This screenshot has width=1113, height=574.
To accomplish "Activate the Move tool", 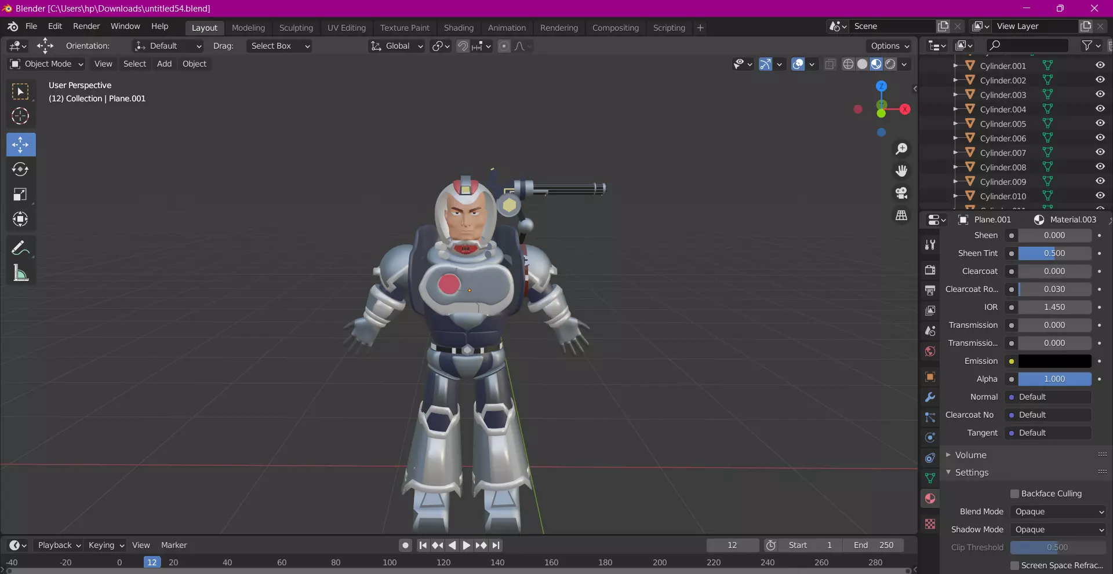I will click(x=20, y=145).
